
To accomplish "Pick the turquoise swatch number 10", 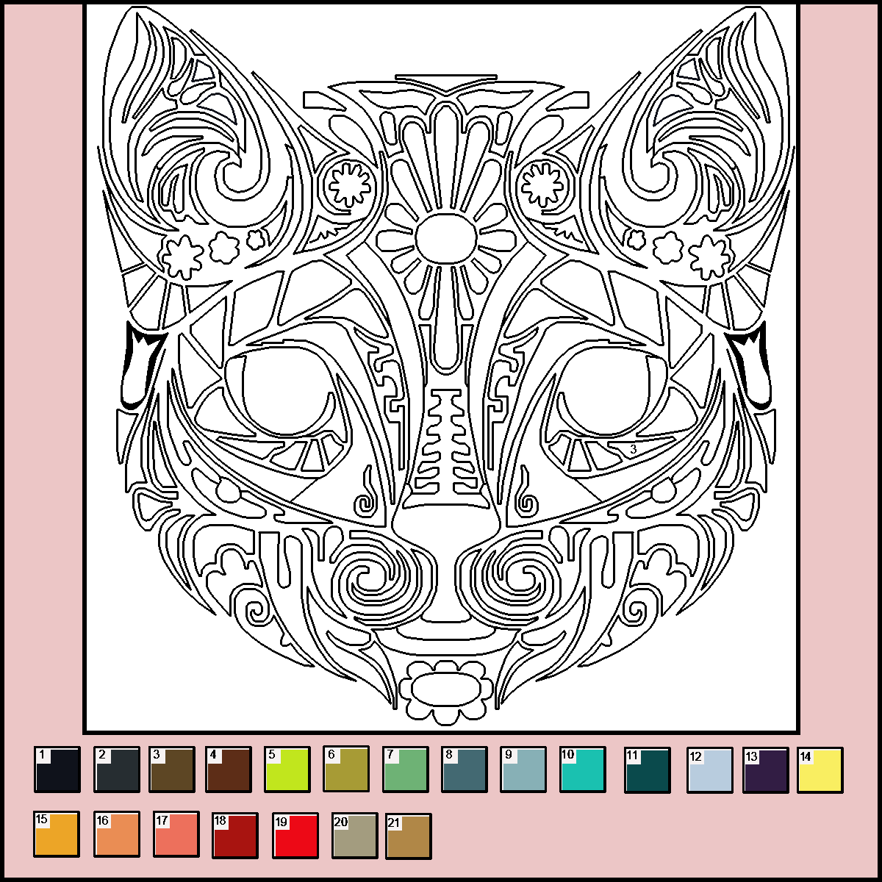I will (x=583, y=770).
